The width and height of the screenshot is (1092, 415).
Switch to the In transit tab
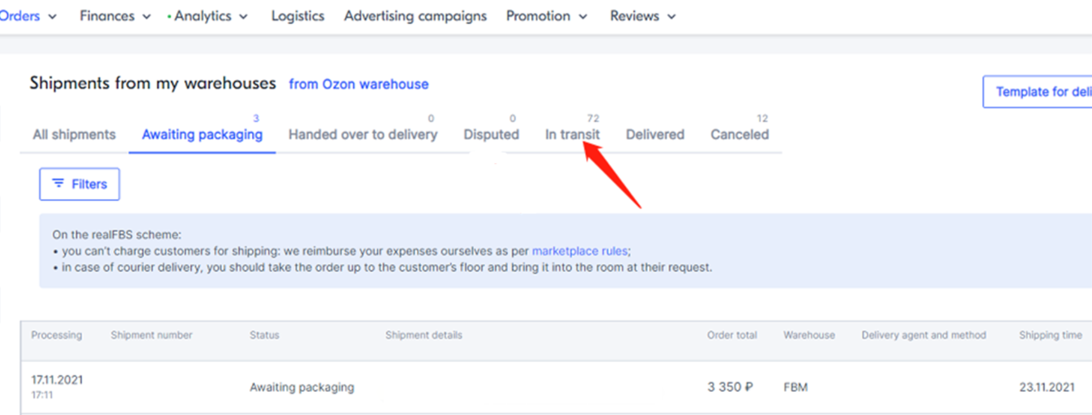point(572,135)
